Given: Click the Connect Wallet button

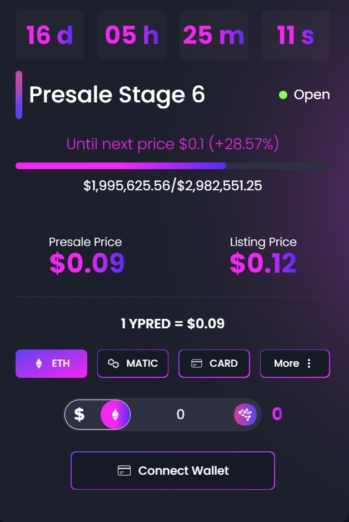Looking at the screenshot, I should [173, 470].
